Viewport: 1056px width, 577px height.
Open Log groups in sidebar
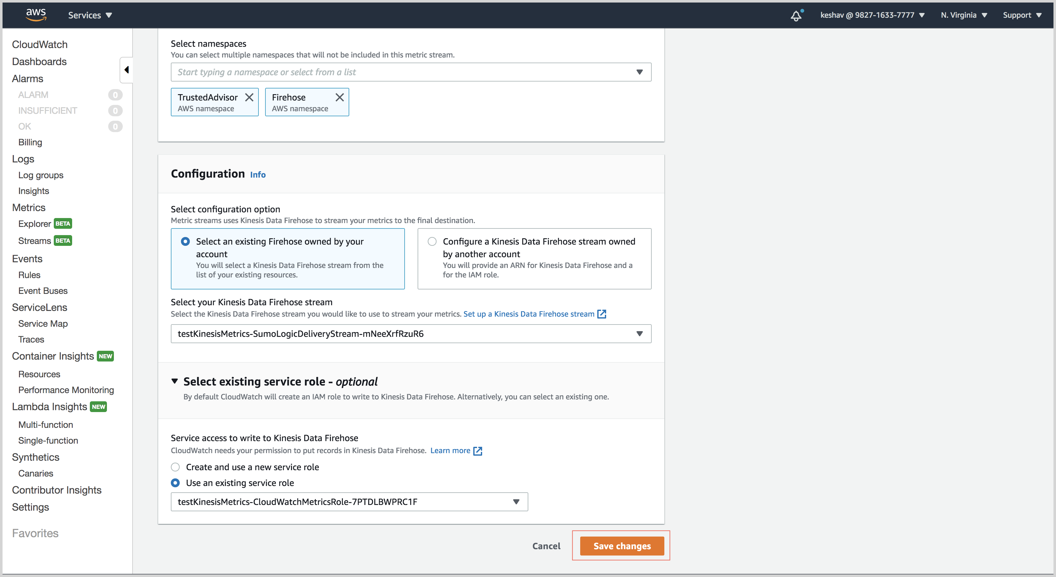click(x=40, y=175)
